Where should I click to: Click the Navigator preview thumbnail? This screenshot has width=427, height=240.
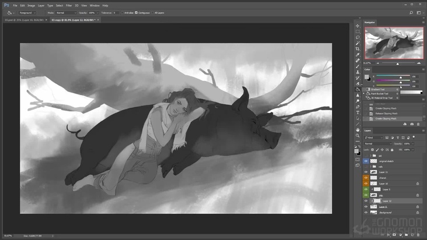point(394,43)
